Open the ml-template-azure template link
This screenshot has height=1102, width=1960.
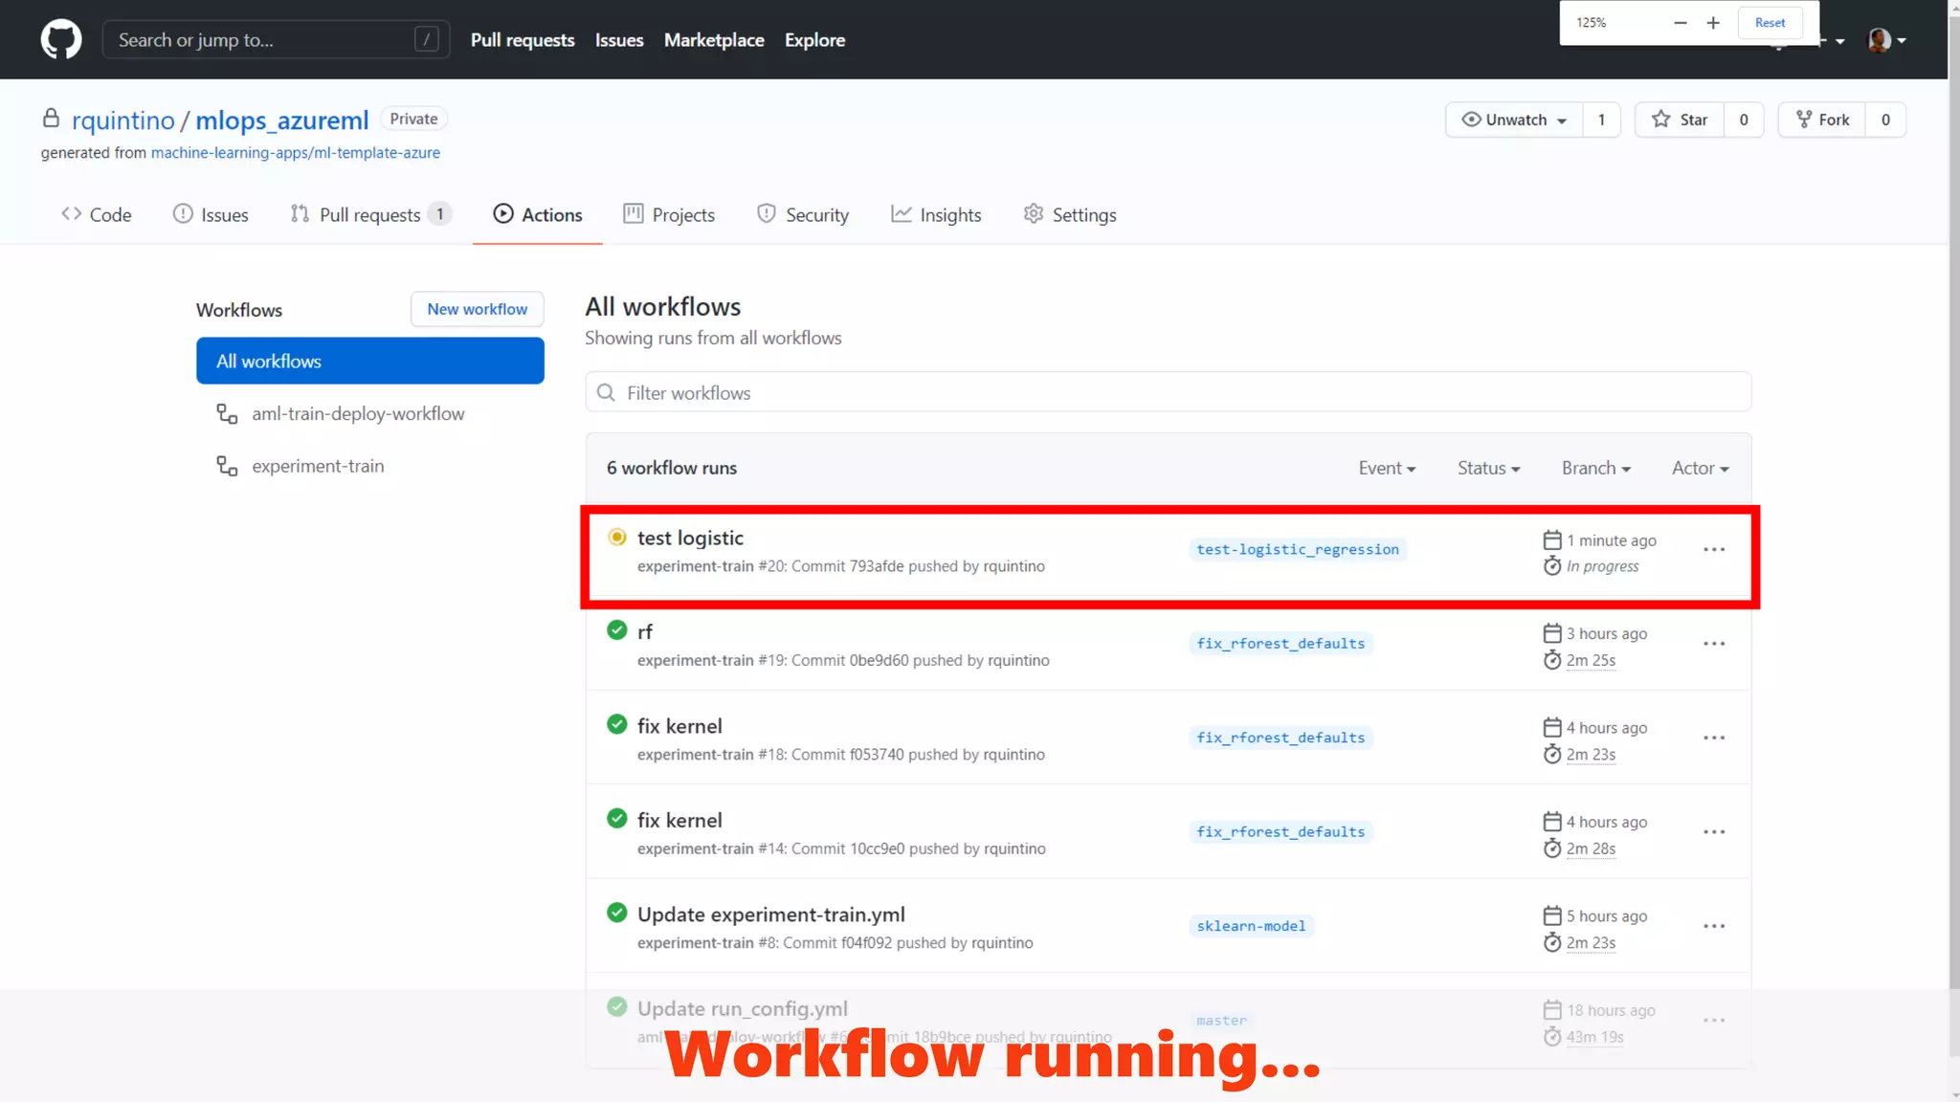pyautogui.click(x=296, y=153)
